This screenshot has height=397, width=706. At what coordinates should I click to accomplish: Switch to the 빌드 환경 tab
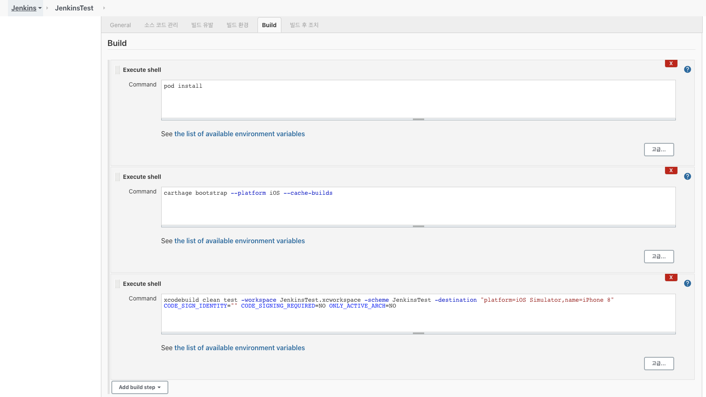click(x=237, y=25)
